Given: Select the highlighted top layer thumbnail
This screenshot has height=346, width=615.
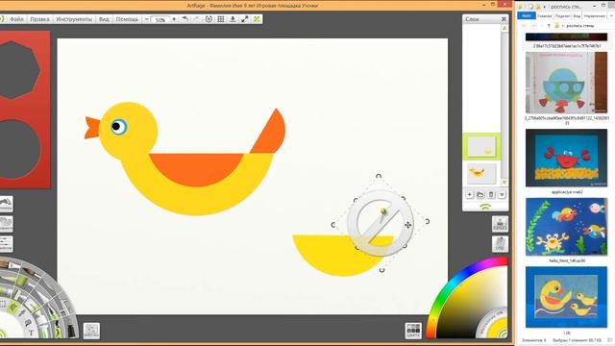Looking at the screenshot, I should click(x=481, y=146).
